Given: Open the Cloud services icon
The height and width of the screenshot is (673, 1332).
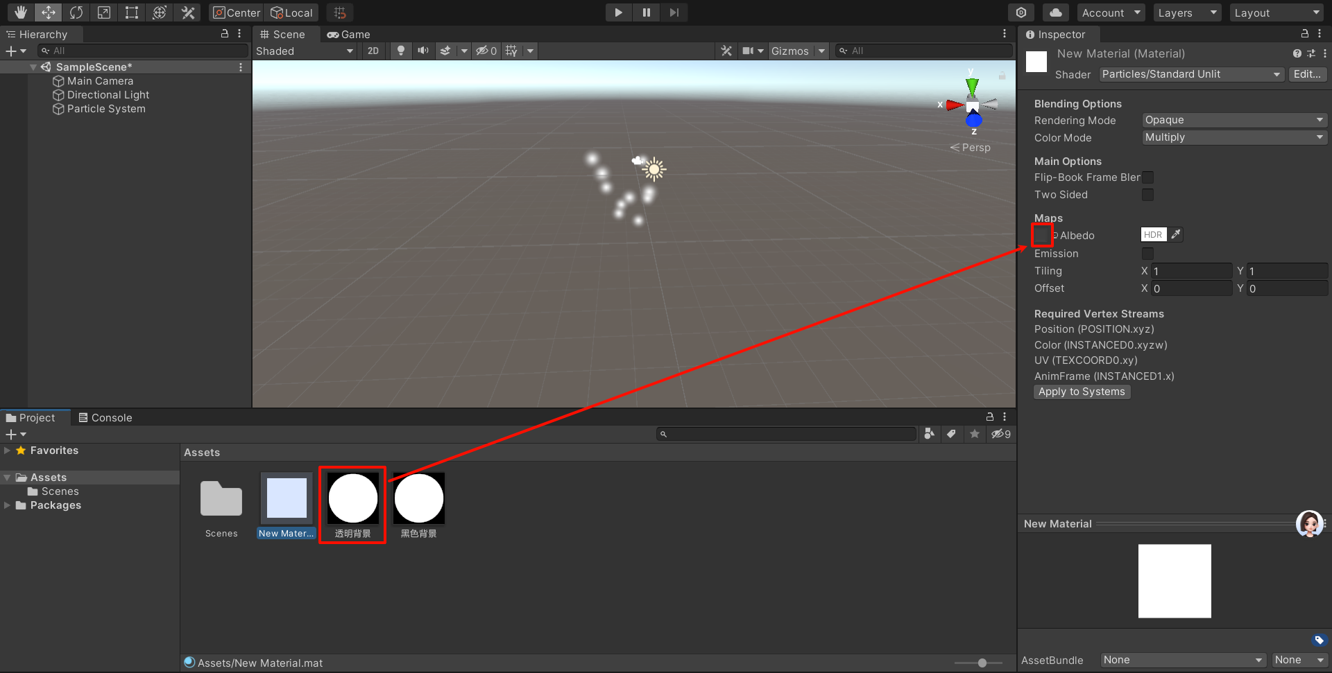Looking at the screenshot, I should [1055, 12].
